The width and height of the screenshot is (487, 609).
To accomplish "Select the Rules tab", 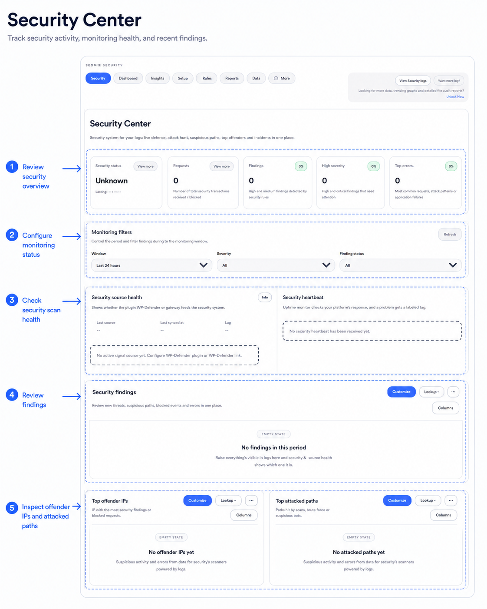I will coord(207,78).
